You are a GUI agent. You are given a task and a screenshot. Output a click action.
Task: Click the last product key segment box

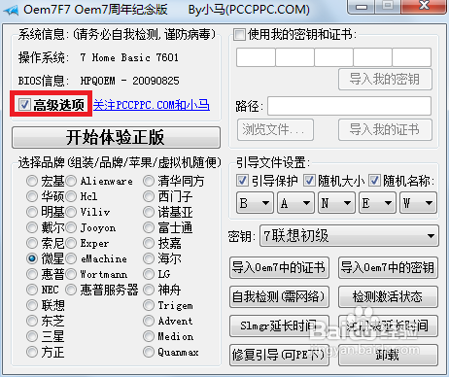click(x=412, y=57)
